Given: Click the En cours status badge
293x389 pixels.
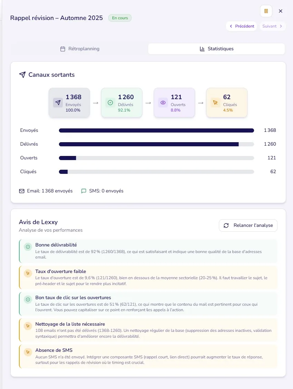Looking at the screenshot, I should coord(120,18).
